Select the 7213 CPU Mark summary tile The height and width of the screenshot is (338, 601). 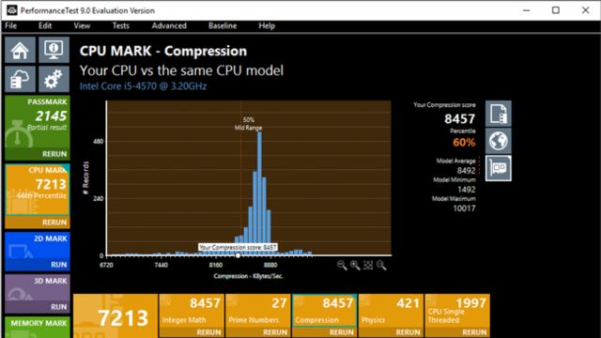(x=116, y=316)
